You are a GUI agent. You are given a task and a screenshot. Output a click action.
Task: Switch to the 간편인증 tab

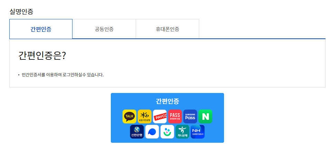click(x=41, y=29)
